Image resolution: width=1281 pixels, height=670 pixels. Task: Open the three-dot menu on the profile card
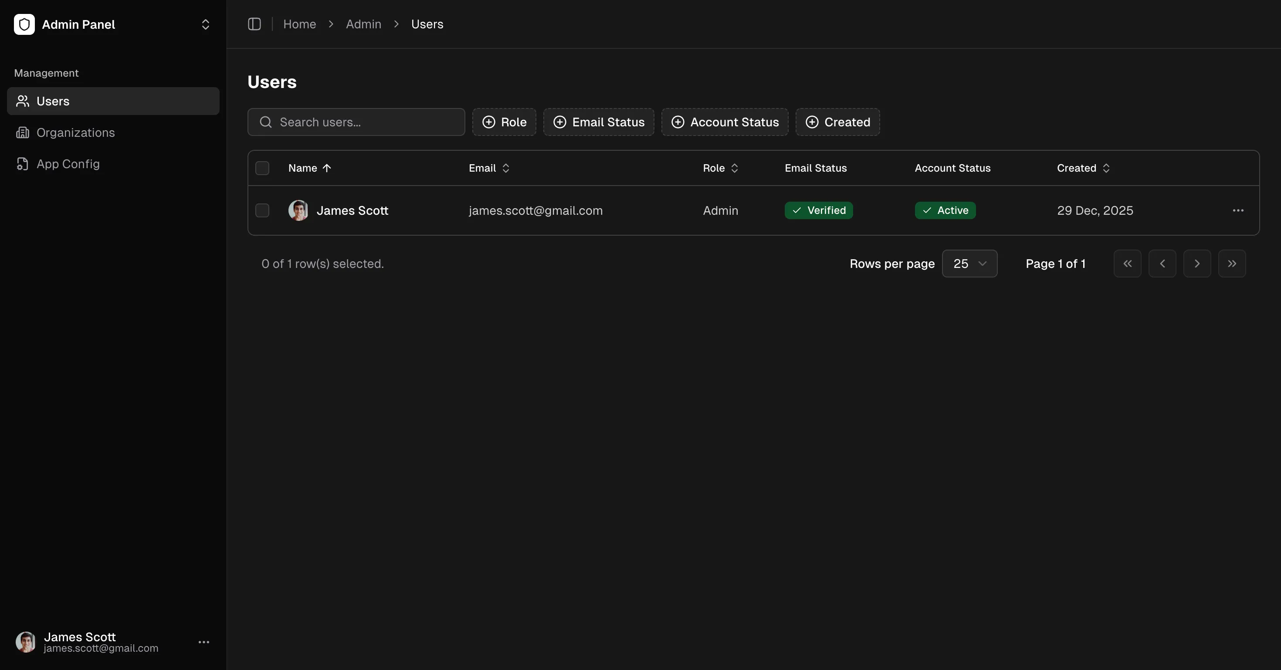coord(204,642)
